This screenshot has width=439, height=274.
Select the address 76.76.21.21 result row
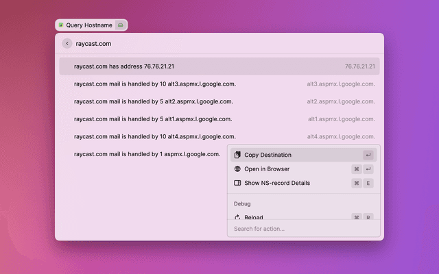coord(219,66)
